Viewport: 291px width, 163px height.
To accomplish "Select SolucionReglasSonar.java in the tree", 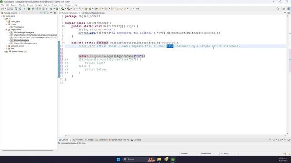I will click(x=24, y=32).
